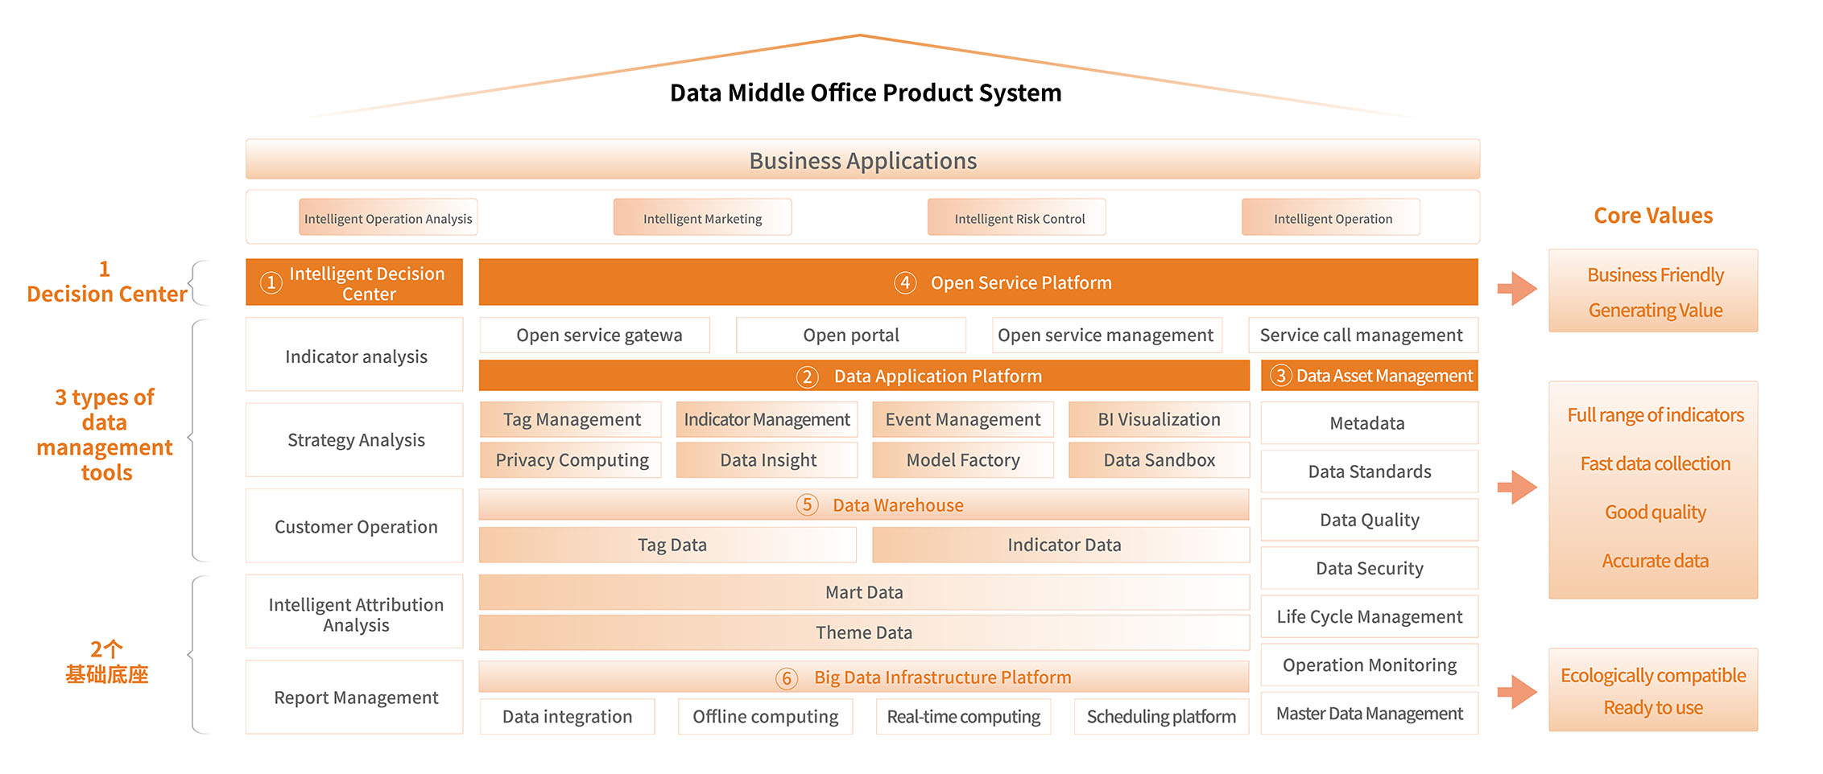Click circled 6 beside Big Data Infrastructure Platform
This screenshot has height=774, width=1823.
(x=787, y=678)
